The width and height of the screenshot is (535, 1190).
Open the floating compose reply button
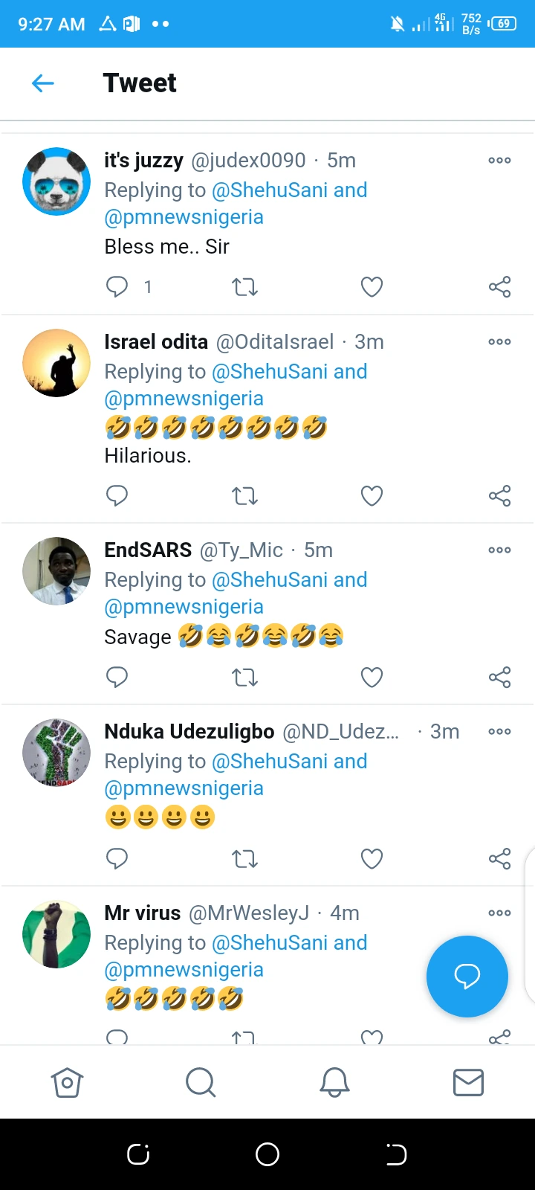[x=467, y=976]
